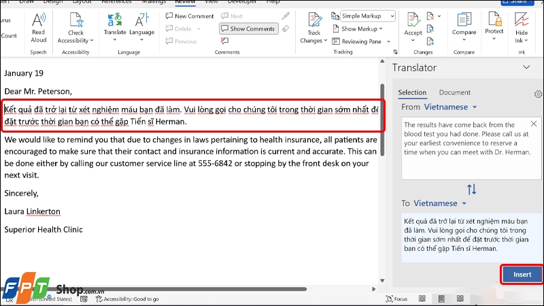
Task: Click the ink eraser icon in Comments group
Action: pyautogui.click(x=286, y=29)
